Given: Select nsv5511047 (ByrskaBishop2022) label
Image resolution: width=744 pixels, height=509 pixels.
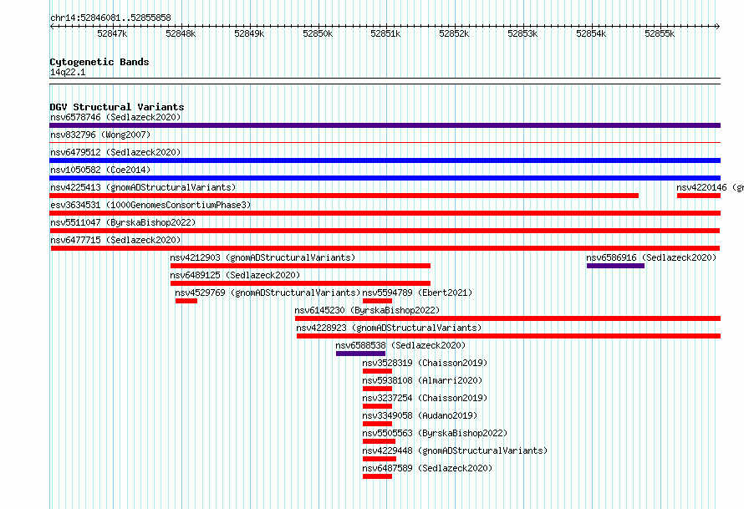Looking at the screenshot, I should click(123, 222).
